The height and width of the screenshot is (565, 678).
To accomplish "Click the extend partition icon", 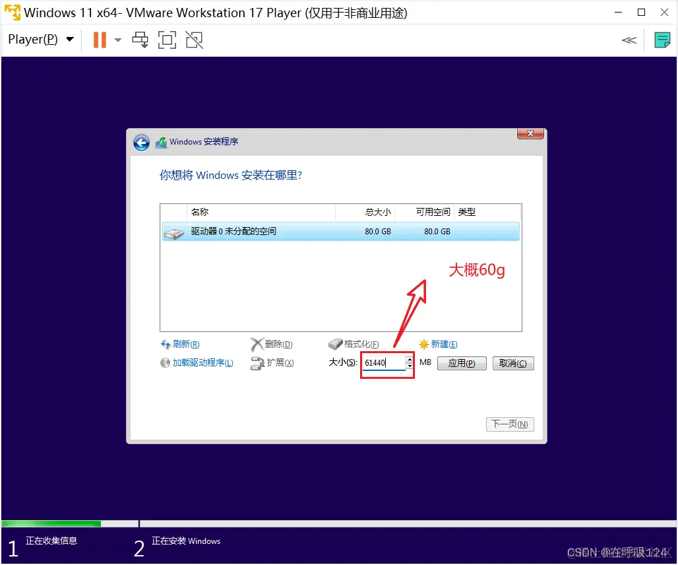I will tap(257, 363).
